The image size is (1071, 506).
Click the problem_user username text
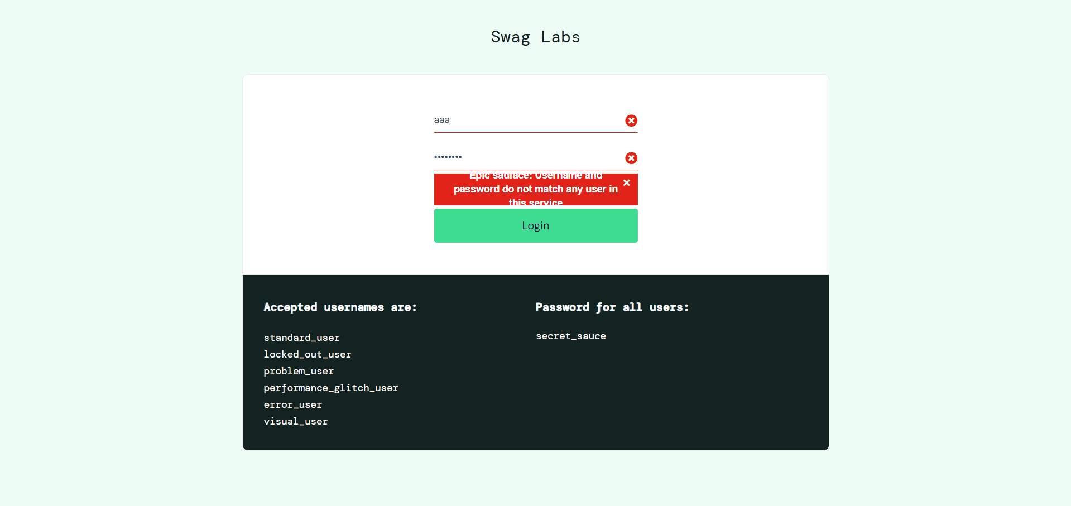[299, 371]
